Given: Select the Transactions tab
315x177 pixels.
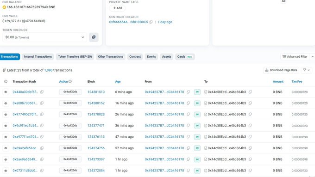Looking at the screenshot, I should point(9,57).
